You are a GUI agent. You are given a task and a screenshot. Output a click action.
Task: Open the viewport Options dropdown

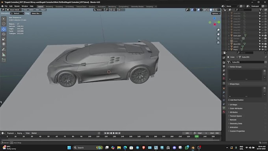click(x=216, y=13)
